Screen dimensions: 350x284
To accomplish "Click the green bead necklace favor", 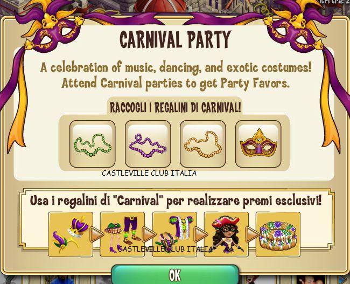I will tap(93, 144).
